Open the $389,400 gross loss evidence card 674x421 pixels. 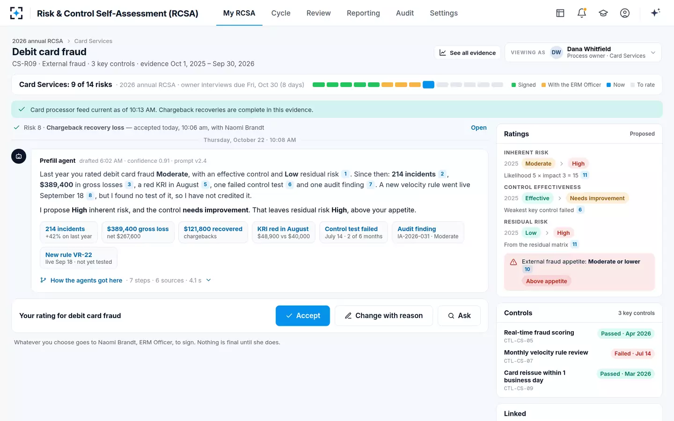(138, 232)
